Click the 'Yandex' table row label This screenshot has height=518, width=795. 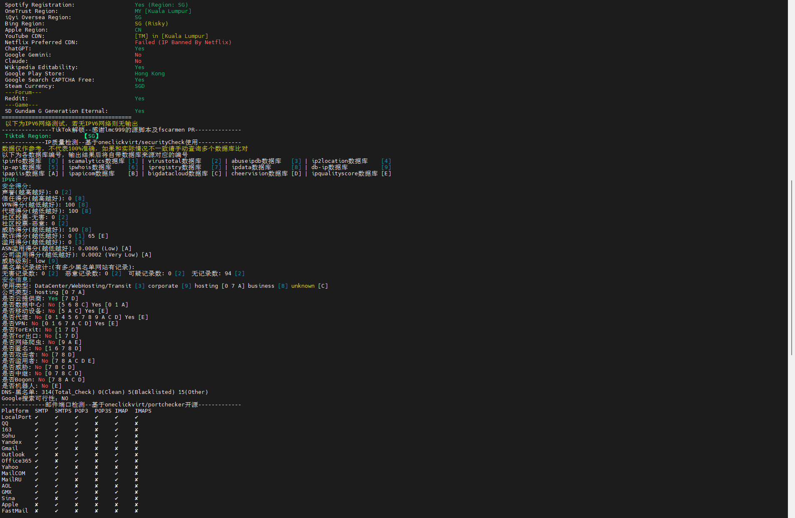pos(12,442)
